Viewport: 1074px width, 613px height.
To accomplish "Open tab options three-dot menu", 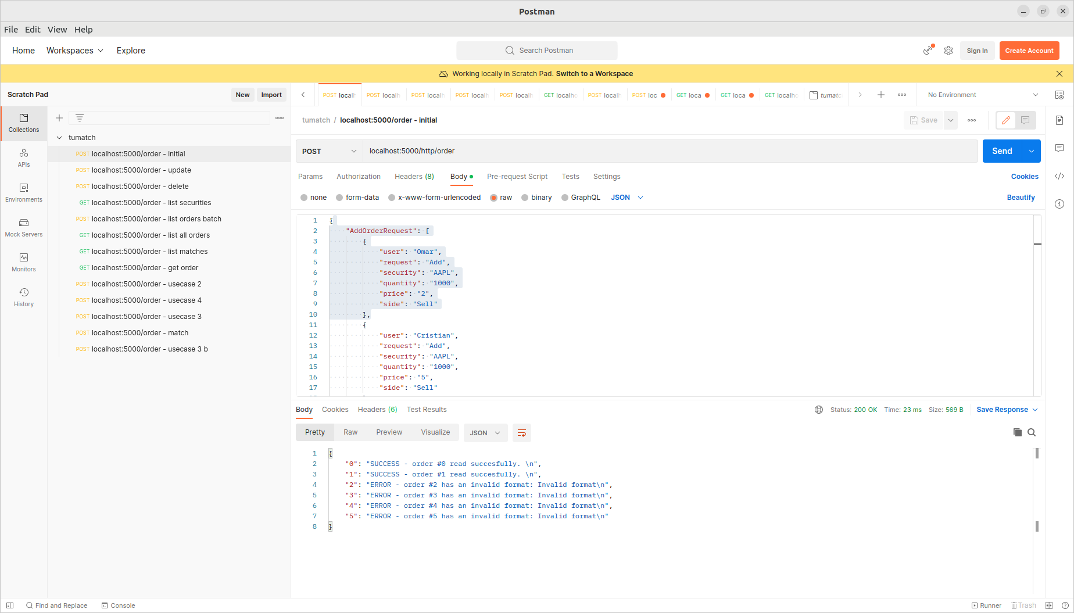I will pyautogui.click(x=902, y=95).
